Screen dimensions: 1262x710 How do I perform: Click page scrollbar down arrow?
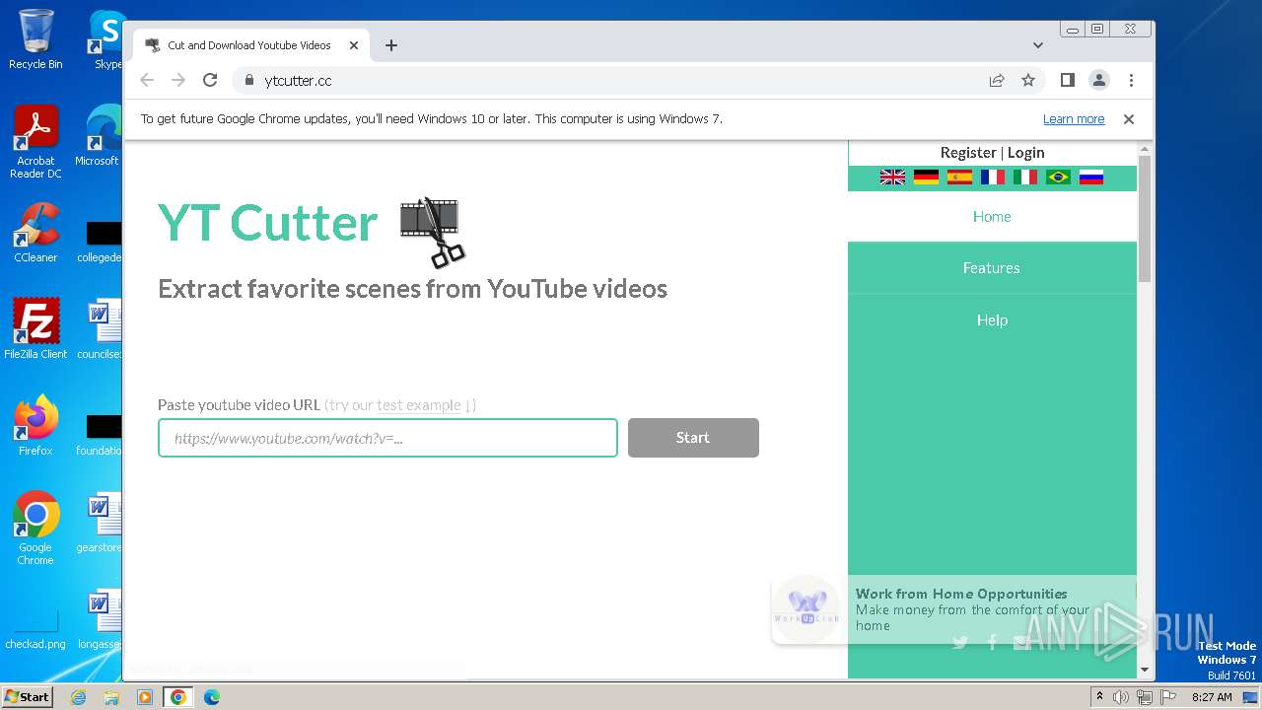(x=1145, y=670)
